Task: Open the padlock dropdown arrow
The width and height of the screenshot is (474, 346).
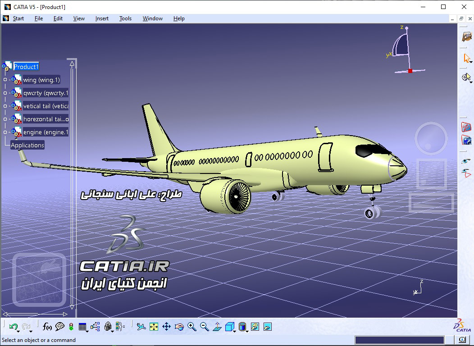Action: (113, 331)
